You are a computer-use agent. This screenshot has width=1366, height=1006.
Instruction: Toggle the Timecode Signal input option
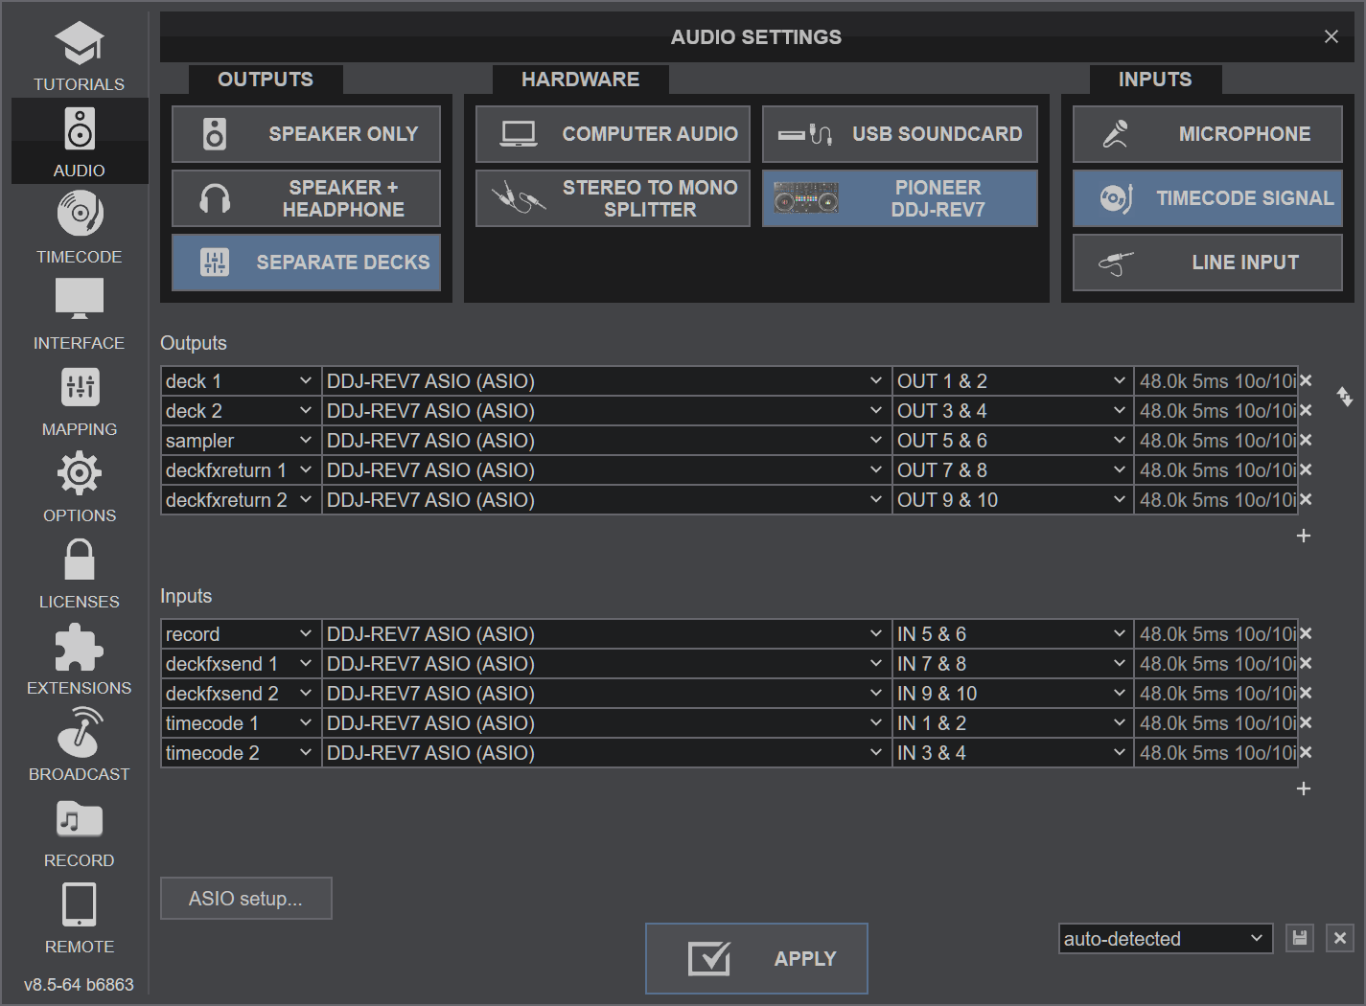point(1207,198)
